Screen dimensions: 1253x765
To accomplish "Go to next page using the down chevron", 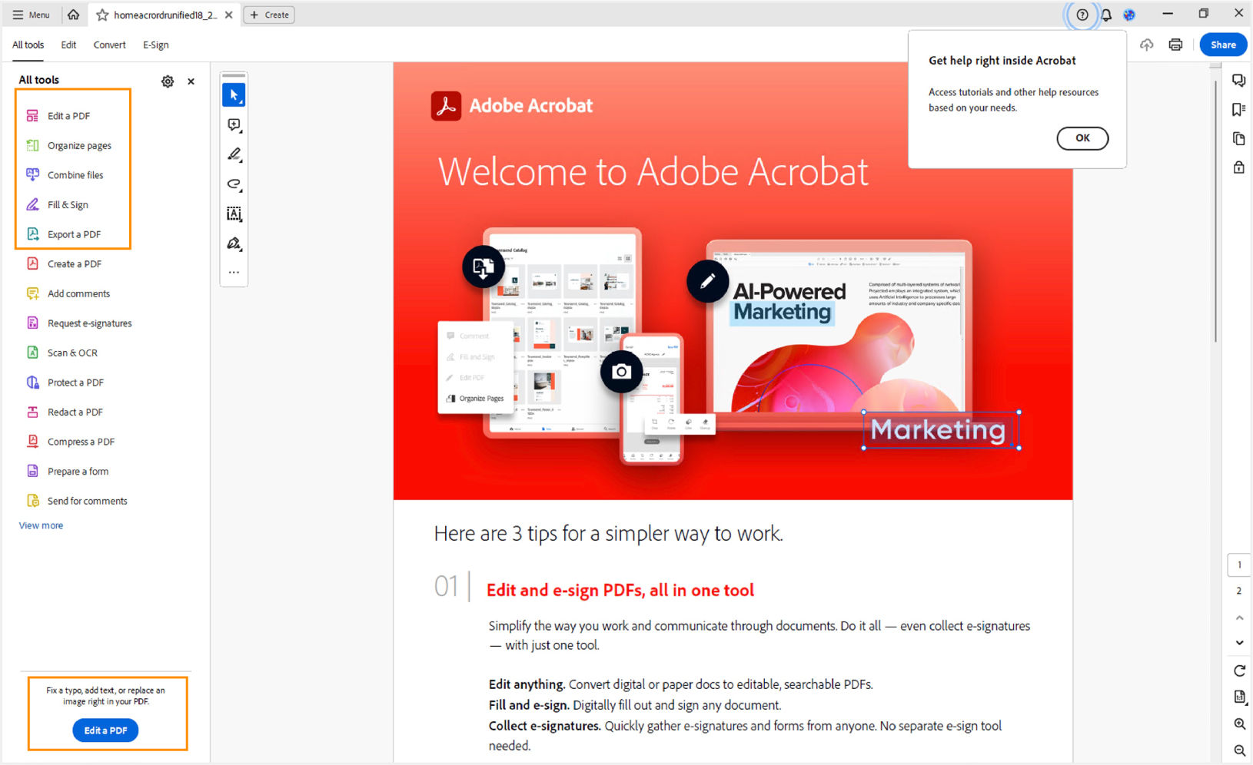I will coord(1239,643).
